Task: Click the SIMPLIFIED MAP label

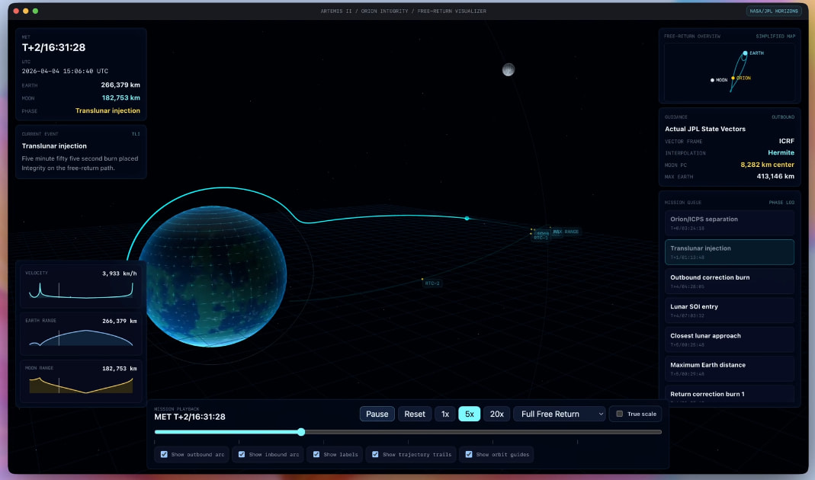Action: [775, 37]
